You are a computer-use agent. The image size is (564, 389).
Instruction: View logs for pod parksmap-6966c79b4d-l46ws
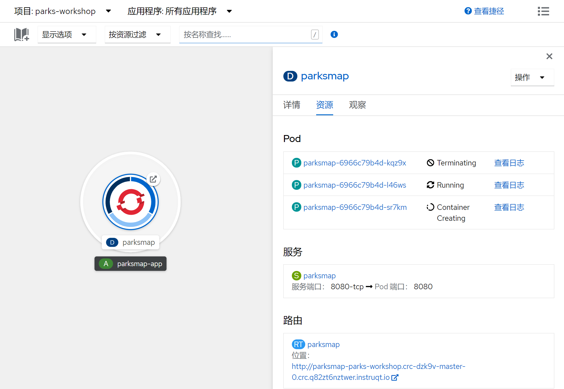509,185
